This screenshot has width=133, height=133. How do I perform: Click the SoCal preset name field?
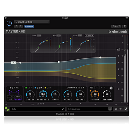coord(38,109)
